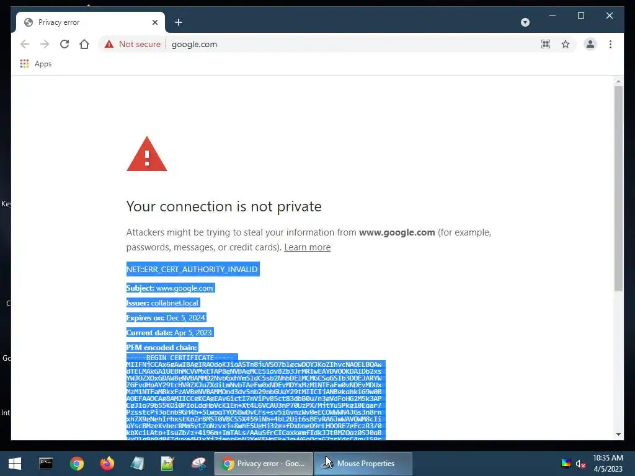Maximize the Chrome window
This screenshot has width=635, height=476.
tap(580, 15)
